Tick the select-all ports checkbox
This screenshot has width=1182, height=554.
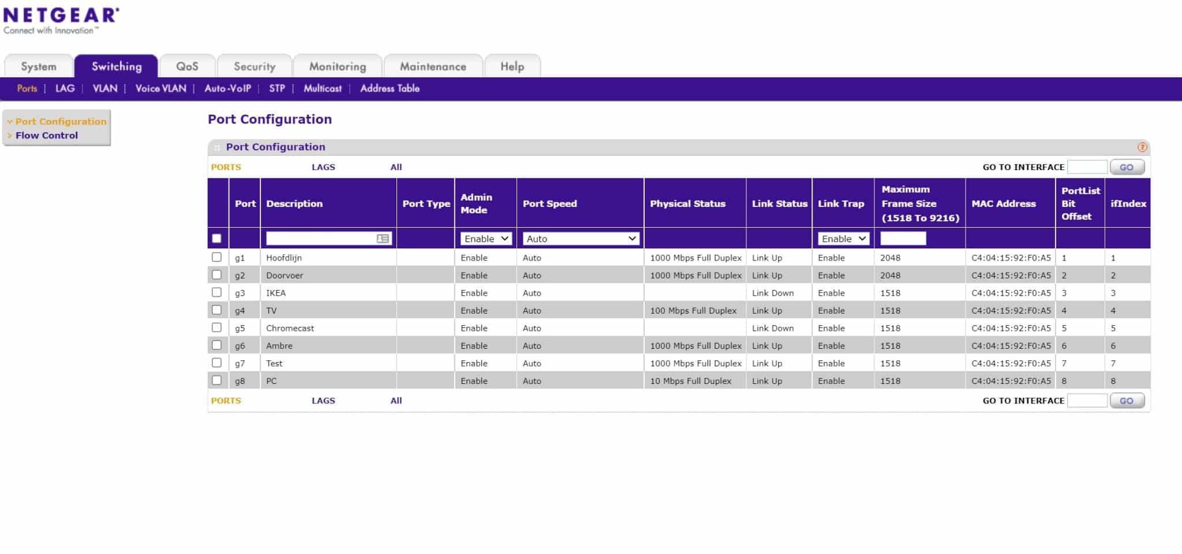tap(216, 239)
